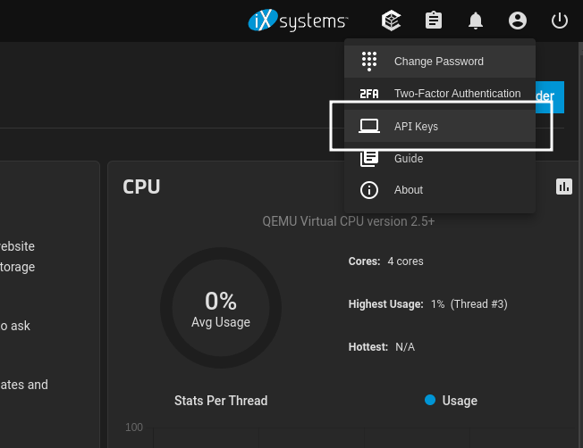
Task: Toggle the blue Usage legend dot
Action: tap(430, 401)
